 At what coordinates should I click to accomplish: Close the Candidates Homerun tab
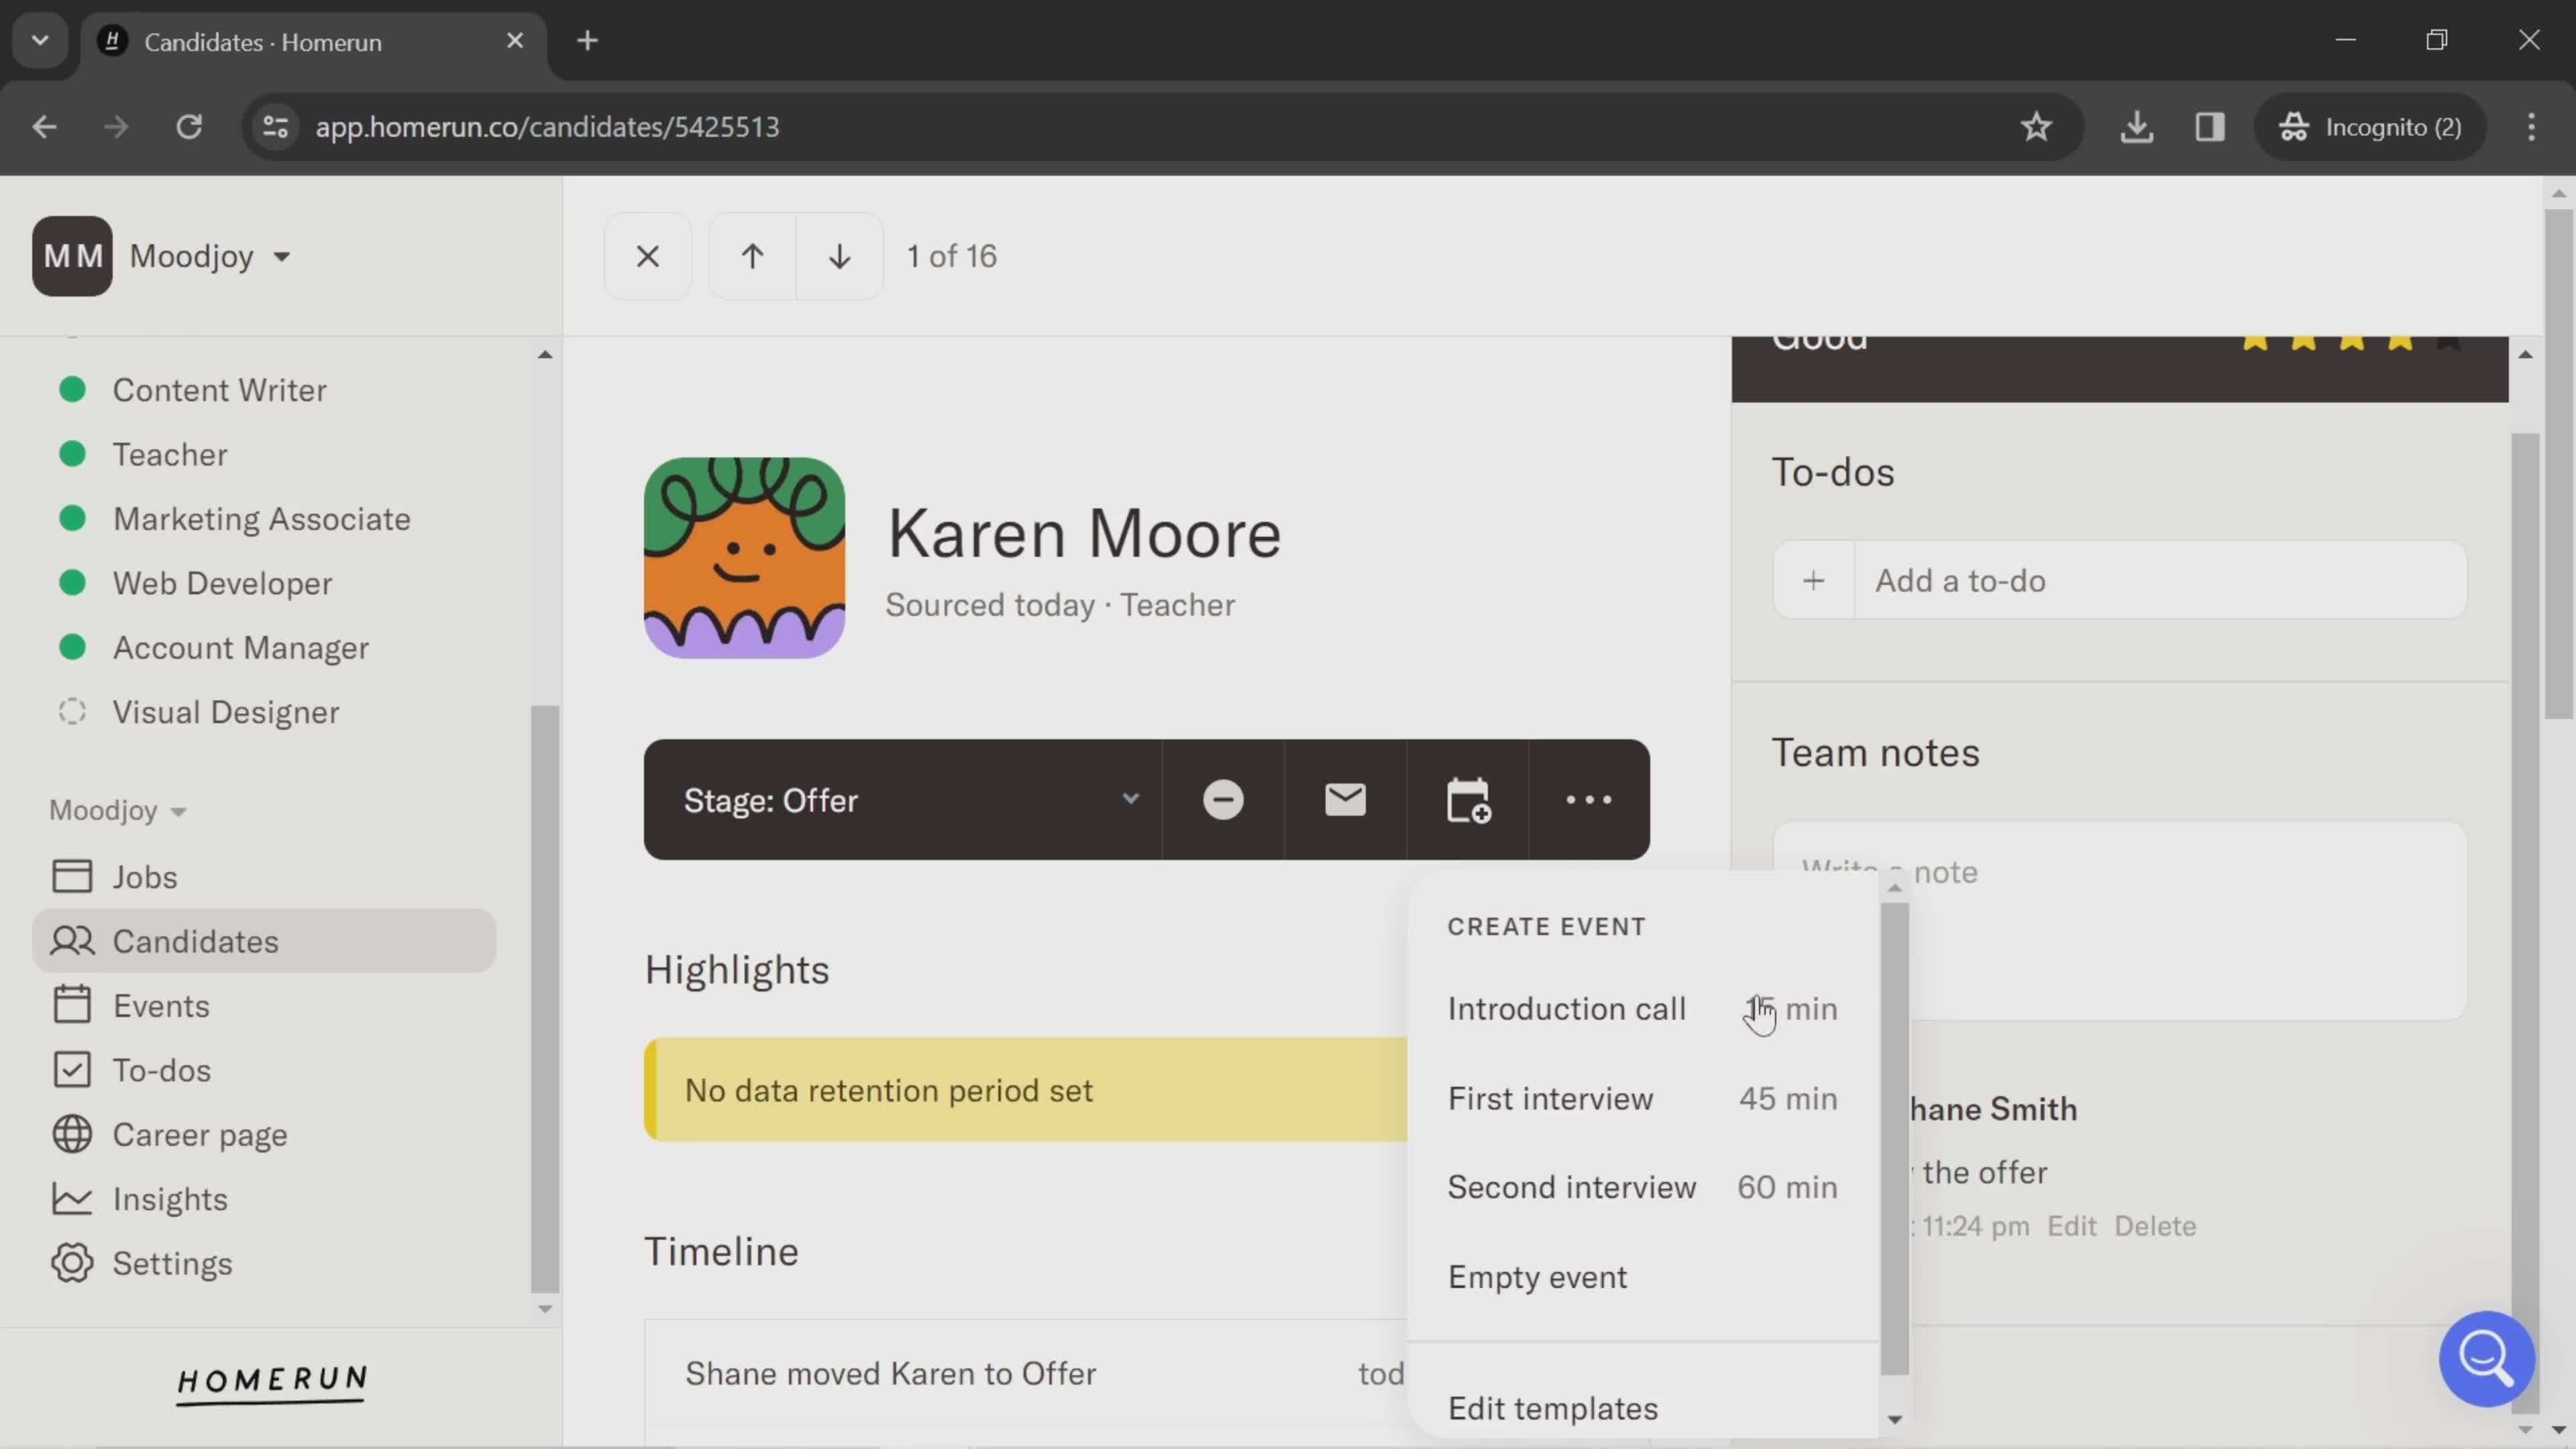pyautogui.click(x=515, y=41)
